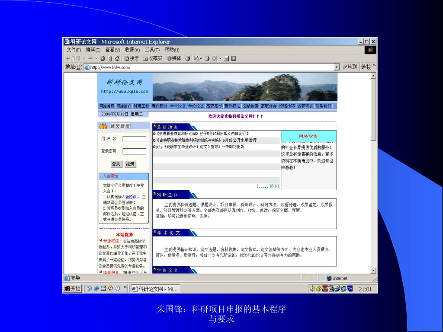Expand the address bar dropdown arrow
The width and height of the screenshot is (443, 332).
(x=337, y=67)
